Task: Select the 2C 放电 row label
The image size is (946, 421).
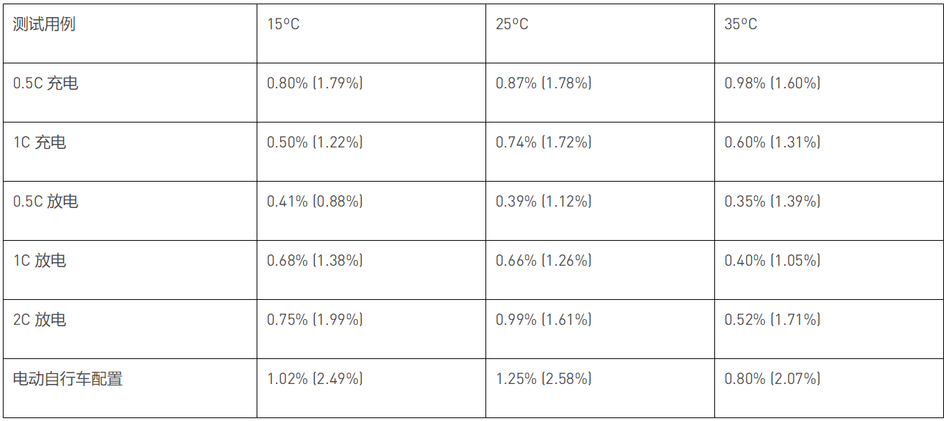Action: pos(39,320)
